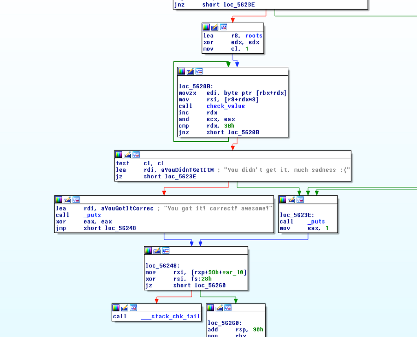Image resolution: width=417 pixels, height=337 pixels.
Task: Click 'byte ptr [rbx+rdx]' operand
Action: (255, 93)
